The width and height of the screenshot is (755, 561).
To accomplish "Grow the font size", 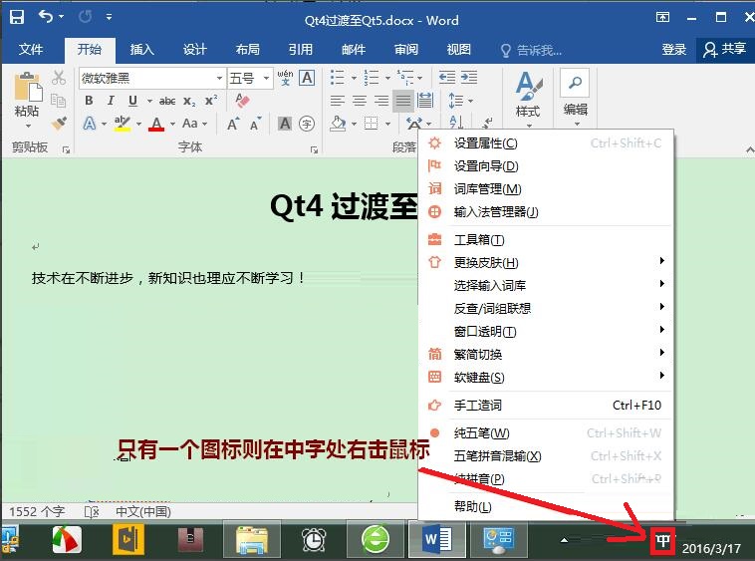I will [x=233, y=124].
